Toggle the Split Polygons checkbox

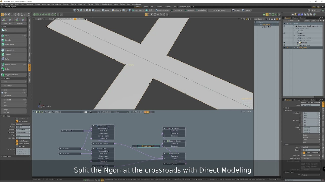pyautogui.click(x=17, y=121)
